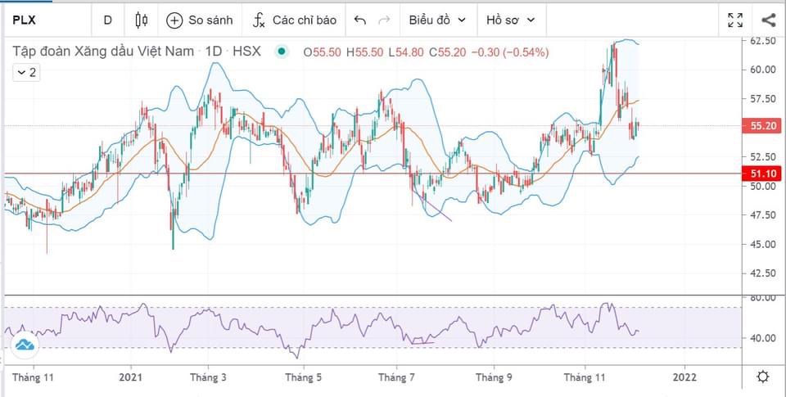
Task: Open Các chỉ báo indicators via fx icon
Action: [x=259, y=20]
